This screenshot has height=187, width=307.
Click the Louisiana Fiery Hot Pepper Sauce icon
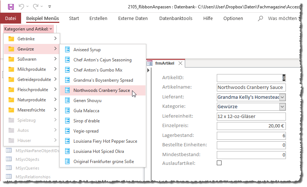pyautogui.click(x=67, y=141)
